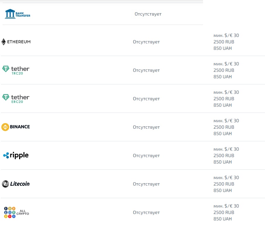Choose the Tether ERC20 logo

16,98
